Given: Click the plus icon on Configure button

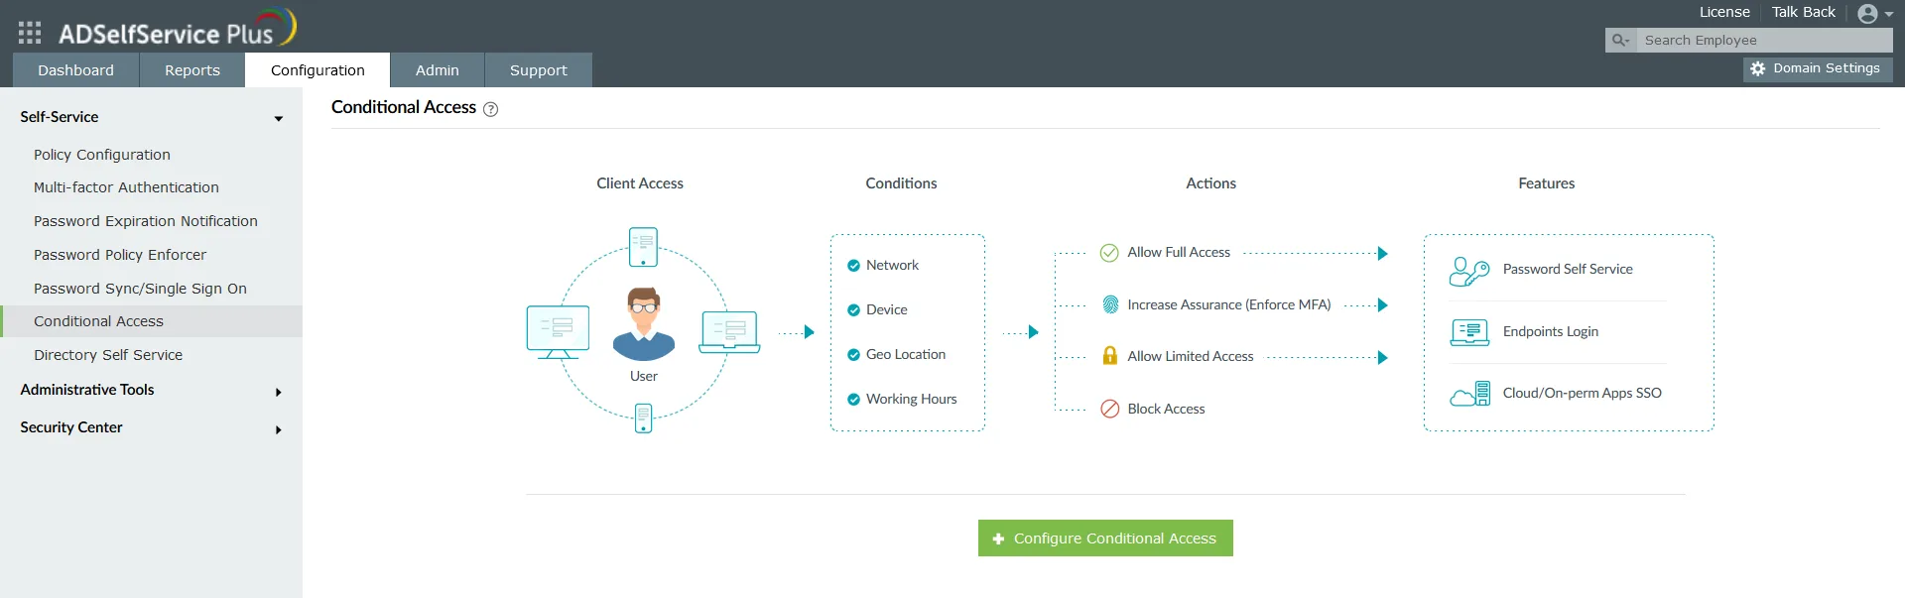Looking at the screenshot, I should [998, 538].
